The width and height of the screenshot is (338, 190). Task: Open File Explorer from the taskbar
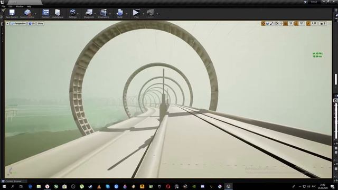click(39, 186)
